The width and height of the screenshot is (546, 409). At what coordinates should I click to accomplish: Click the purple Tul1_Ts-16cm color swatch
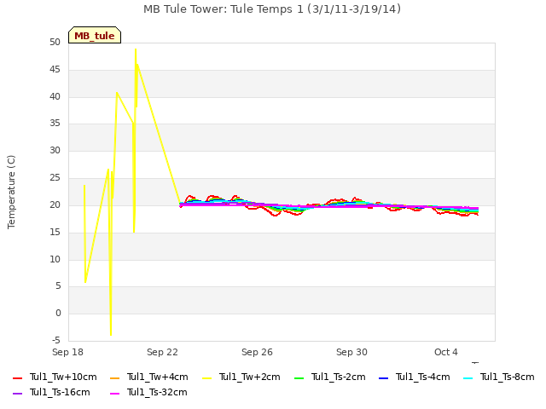coord(17,393)
